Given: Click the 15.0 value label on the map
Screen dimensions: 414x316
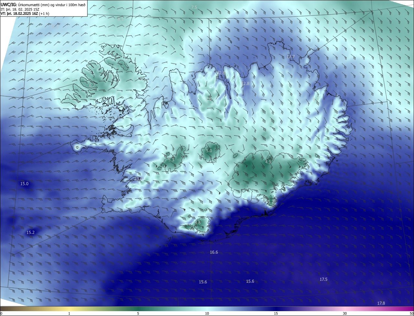Looking at the screenshot, I should 25,184.
